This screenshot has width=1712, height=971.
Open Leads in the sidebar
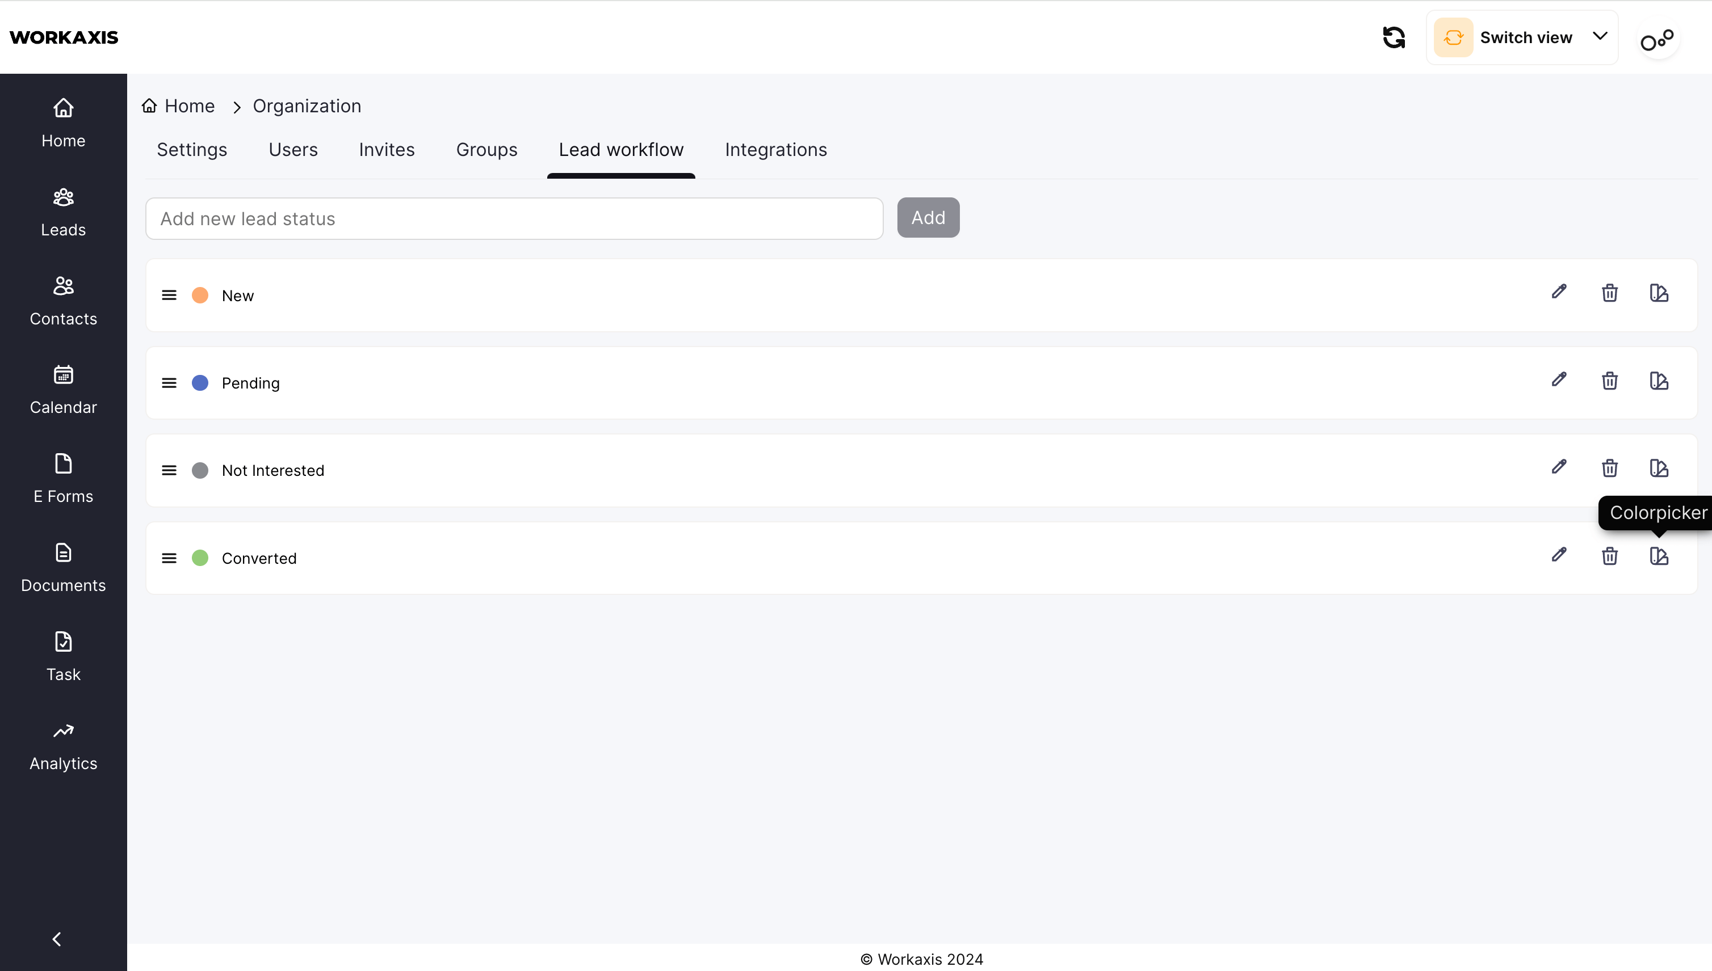(64, 212)
